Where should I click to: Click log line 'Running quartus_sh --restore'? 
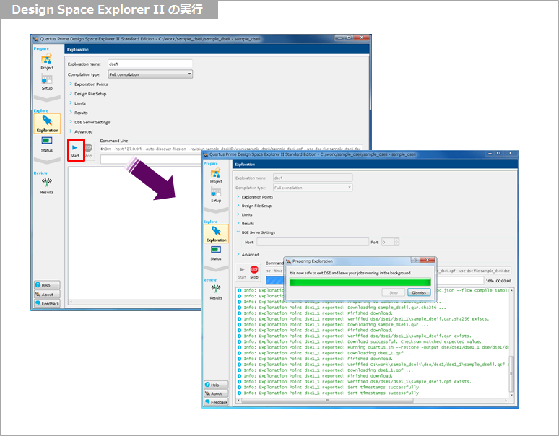click(373, 347)
